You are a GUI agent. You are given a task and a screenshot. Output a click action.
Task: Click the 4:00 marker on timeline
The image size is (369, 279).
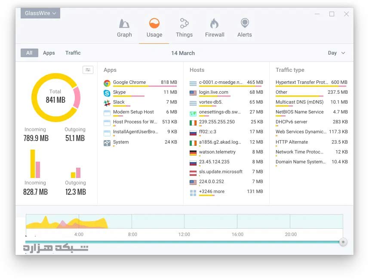pyautogui.click(x=79, y=235)
